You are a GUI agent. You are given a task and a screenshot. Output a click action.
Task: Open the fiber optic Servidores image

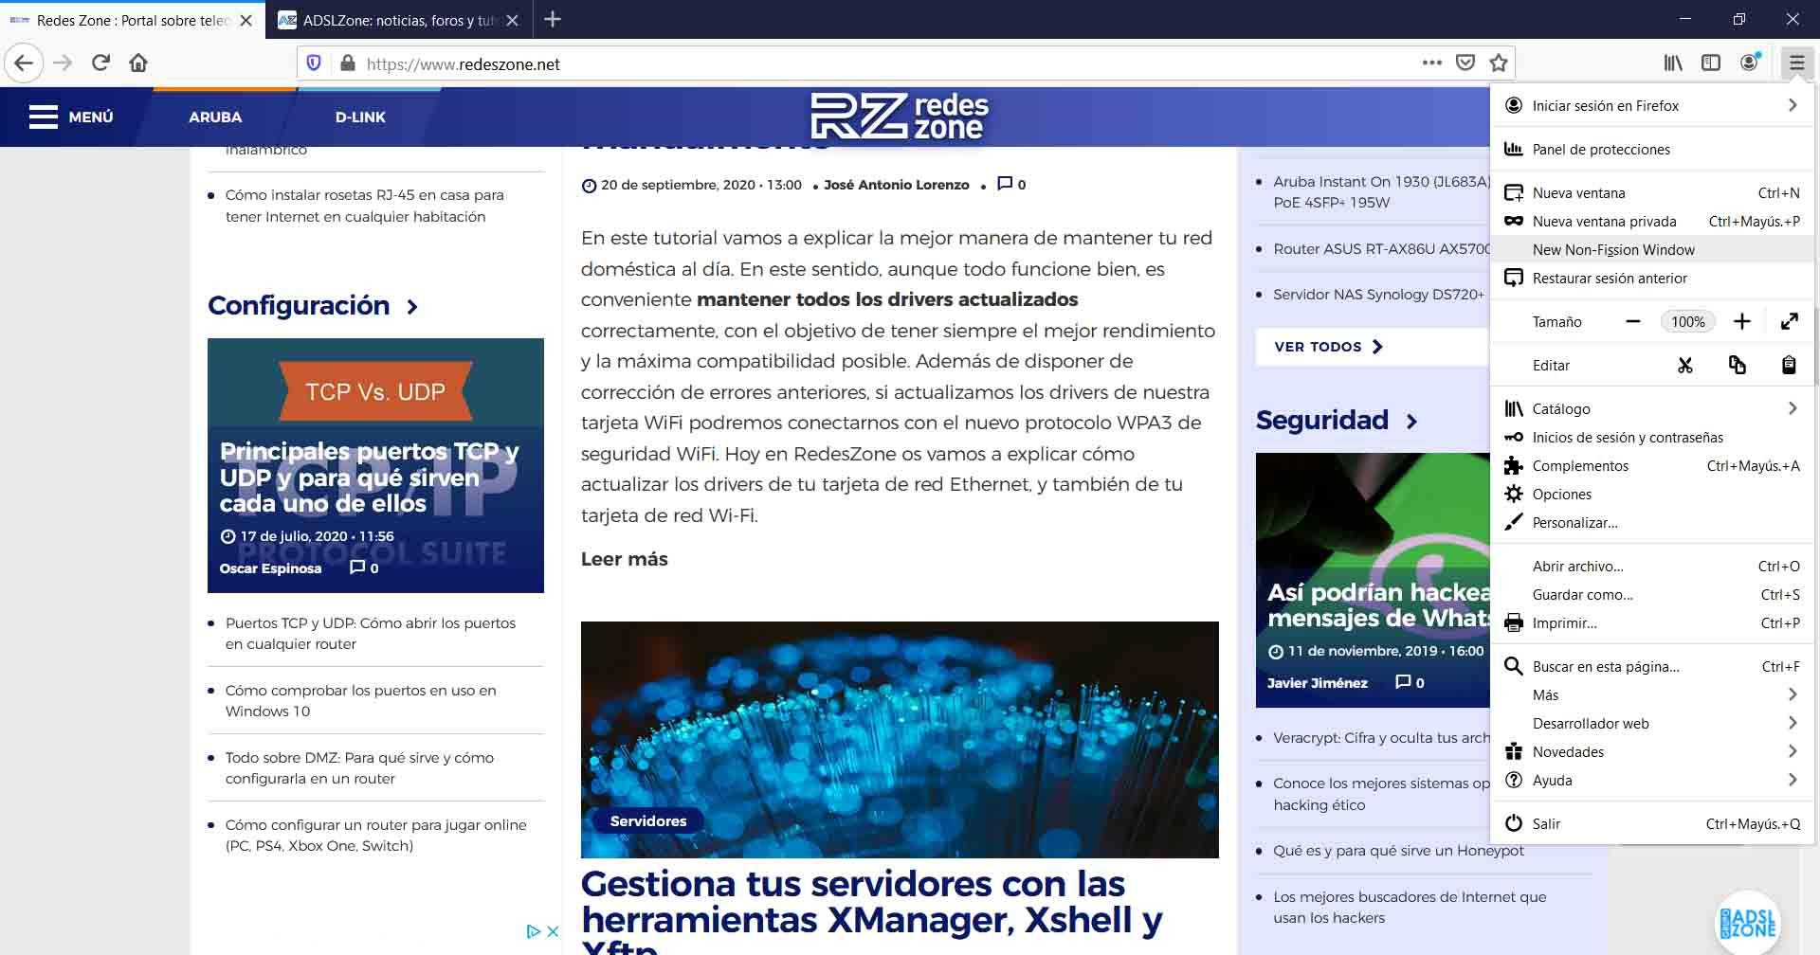(900, 739)
